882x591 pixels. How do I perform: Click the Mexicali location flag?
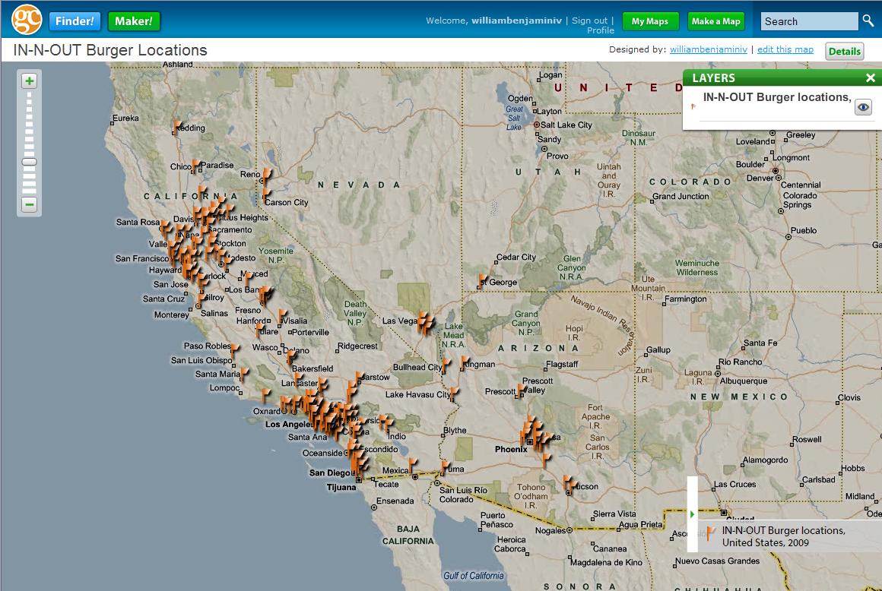[412, 465]
